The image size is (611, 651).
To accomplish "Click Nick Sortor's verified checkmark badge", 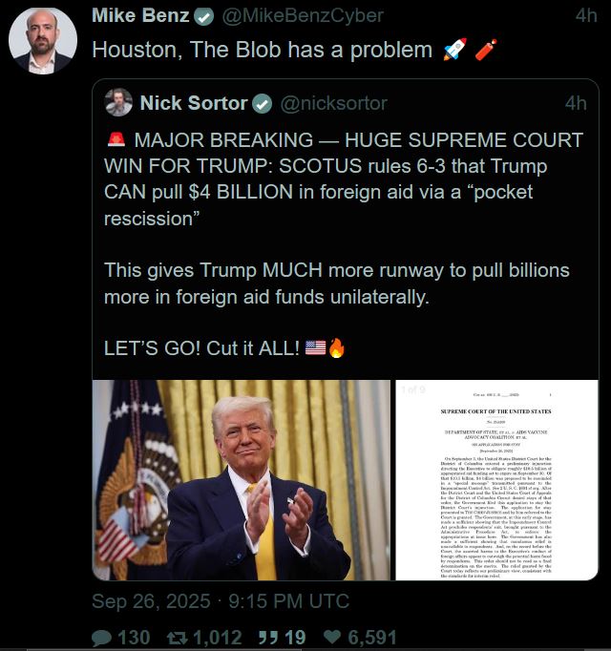I will click(263, 104).
